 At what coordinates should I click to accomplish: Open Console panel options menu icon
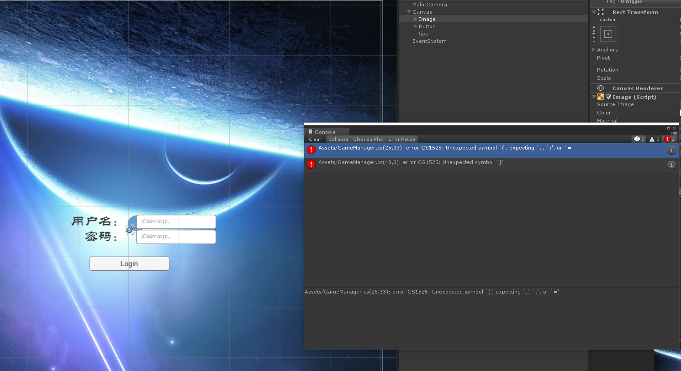click(x=674, y=133)
